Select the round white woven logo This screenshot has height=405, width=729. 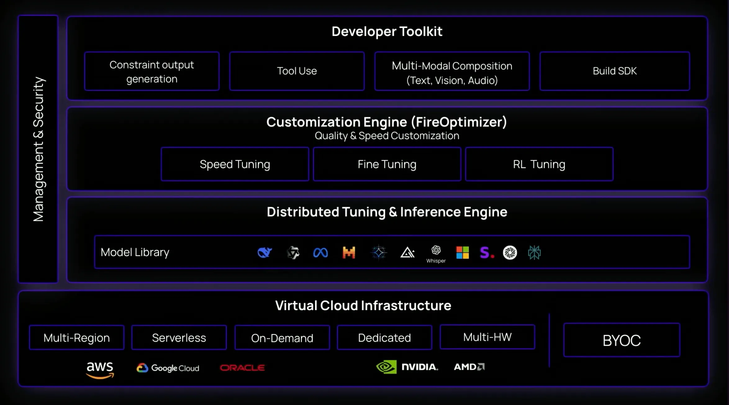pos(510,253)
